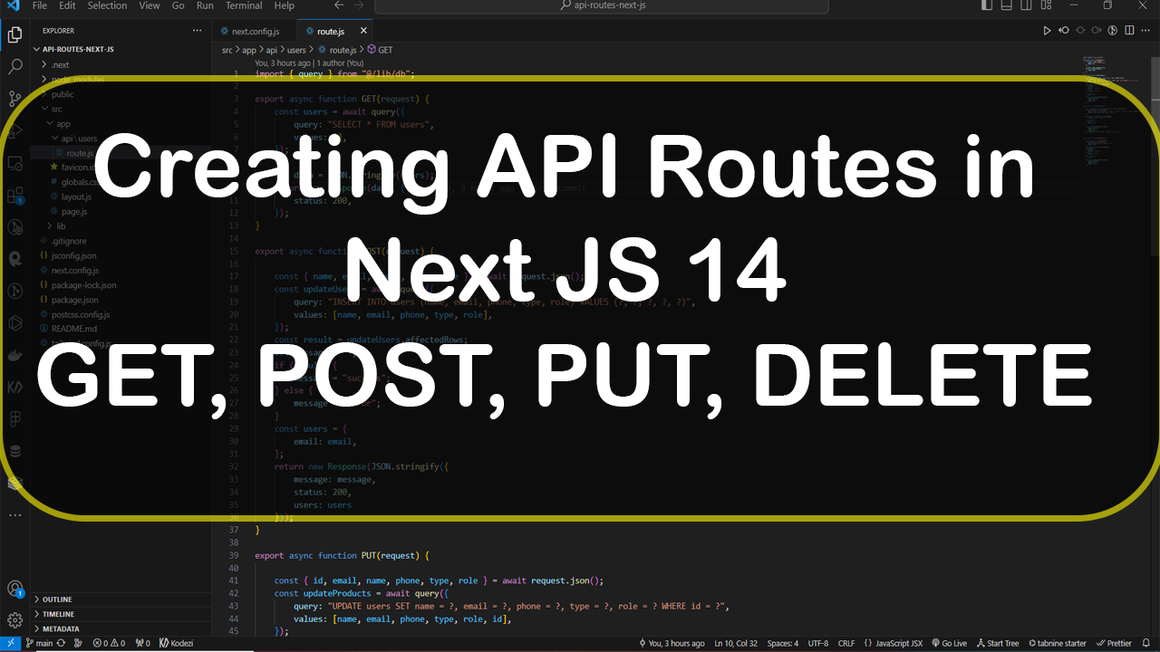
Task: Open the Go menu
Action: click(179, 5)
